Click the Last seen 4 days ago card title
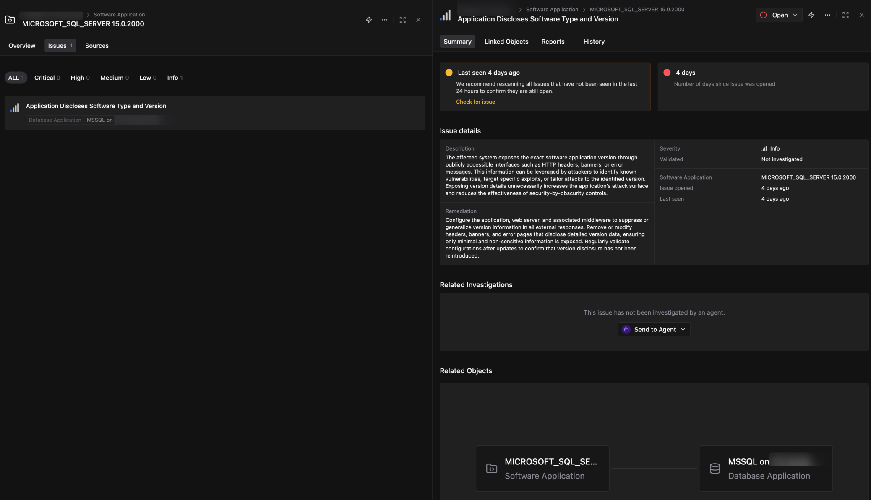The height and width of the screenshot is (500, 871). coord(489,73)
